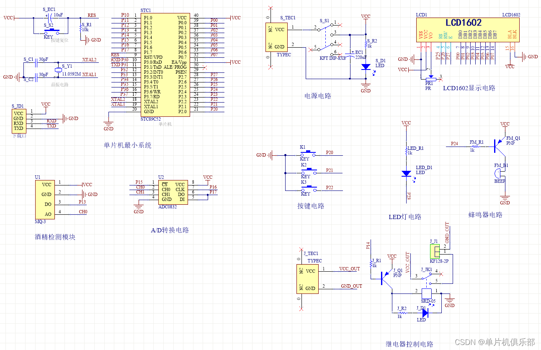The height and width of the screenshot is (350, 541).
Task: Select the J_D1 LED in relay circuit
Action: coord(425,312)
